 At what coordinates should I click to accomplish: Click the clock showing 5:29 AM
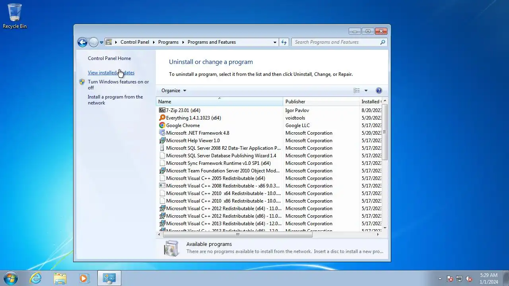pyautogui.click(x=489, y=278)
